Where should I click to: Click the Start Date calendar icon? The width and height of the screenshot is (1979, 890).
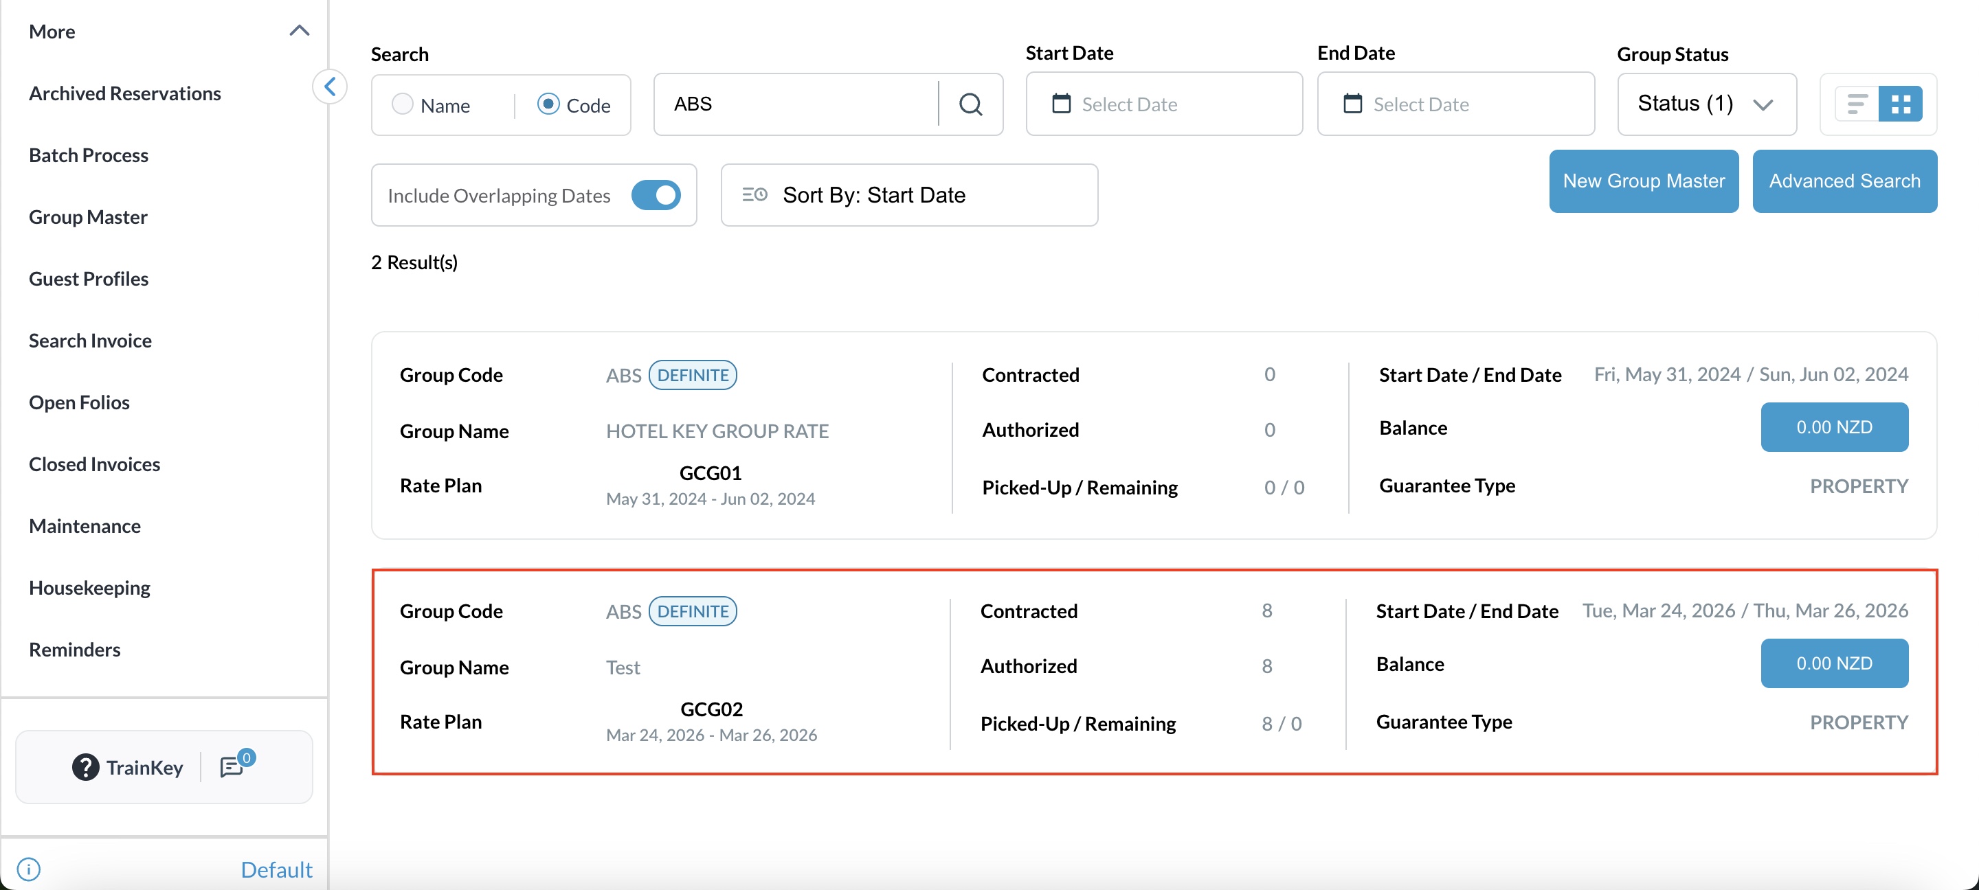(1061, 104)
